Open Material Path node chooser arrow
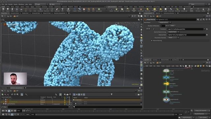 click(x=207, y=35)
